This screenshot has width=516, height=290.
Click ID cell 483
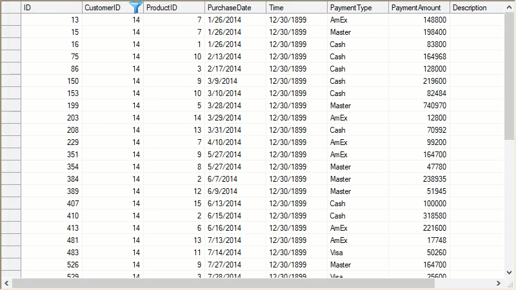tap(52, 253)
